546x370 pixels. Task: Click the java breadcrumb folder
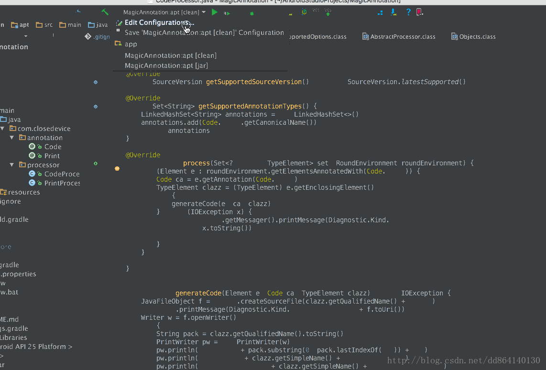98,25
